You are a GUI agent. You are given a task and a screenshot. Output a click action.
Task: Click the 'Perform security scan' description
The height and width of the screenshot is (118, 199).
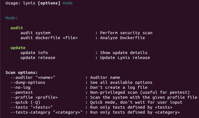(x=126, y=33)
